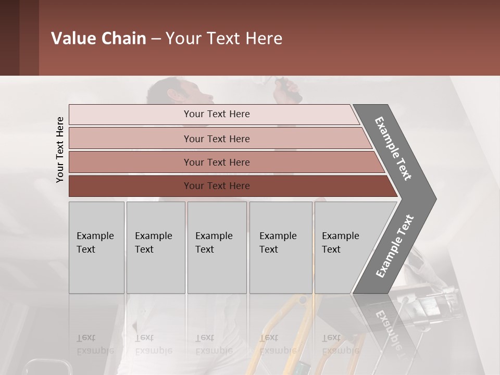Click the yellow ladder in the background

click(297, 333)
